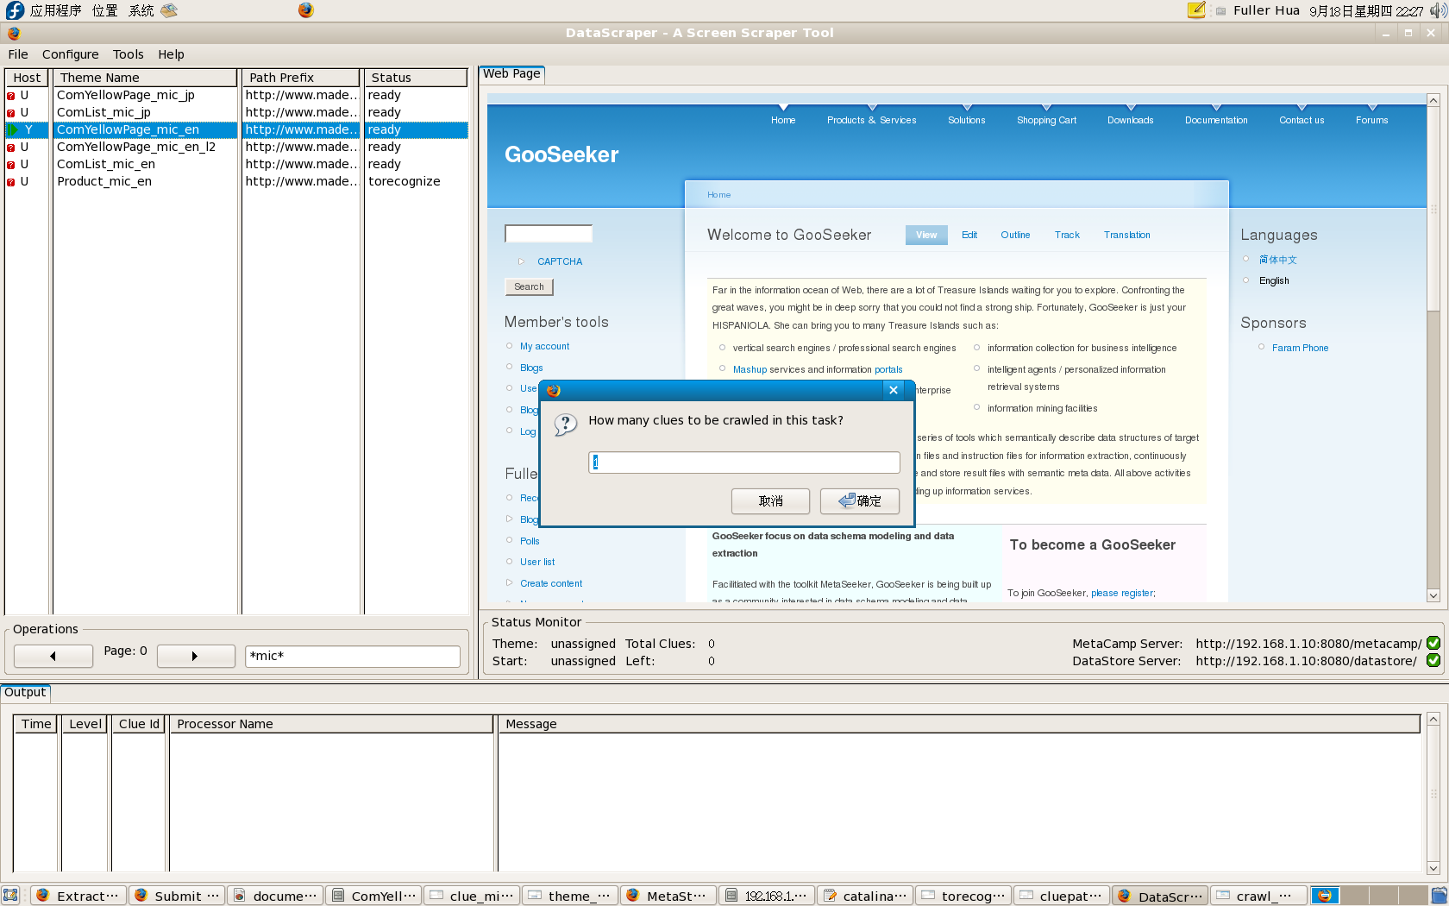Click the question-mark icon in the dialog
Viewport: 1449px width, 906px height.
565,425
